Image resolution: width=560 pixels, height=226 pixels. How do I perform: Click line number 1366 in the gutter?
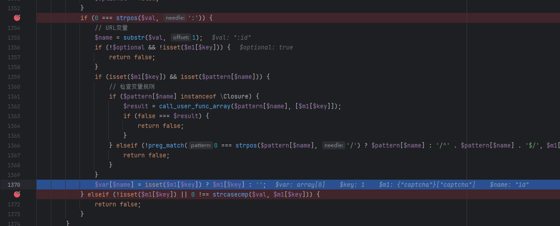click(x=14, y=145)
